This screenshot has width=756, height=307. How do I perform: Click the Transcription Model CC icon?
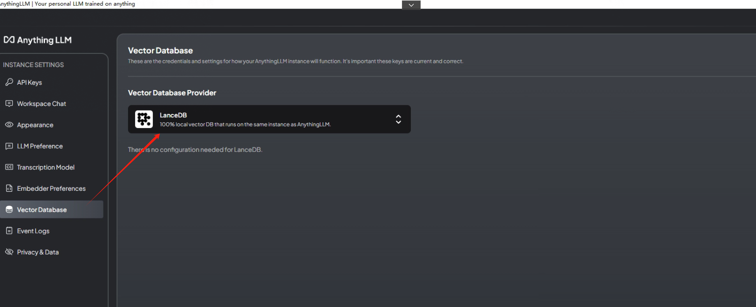click(x=9, y=167)
